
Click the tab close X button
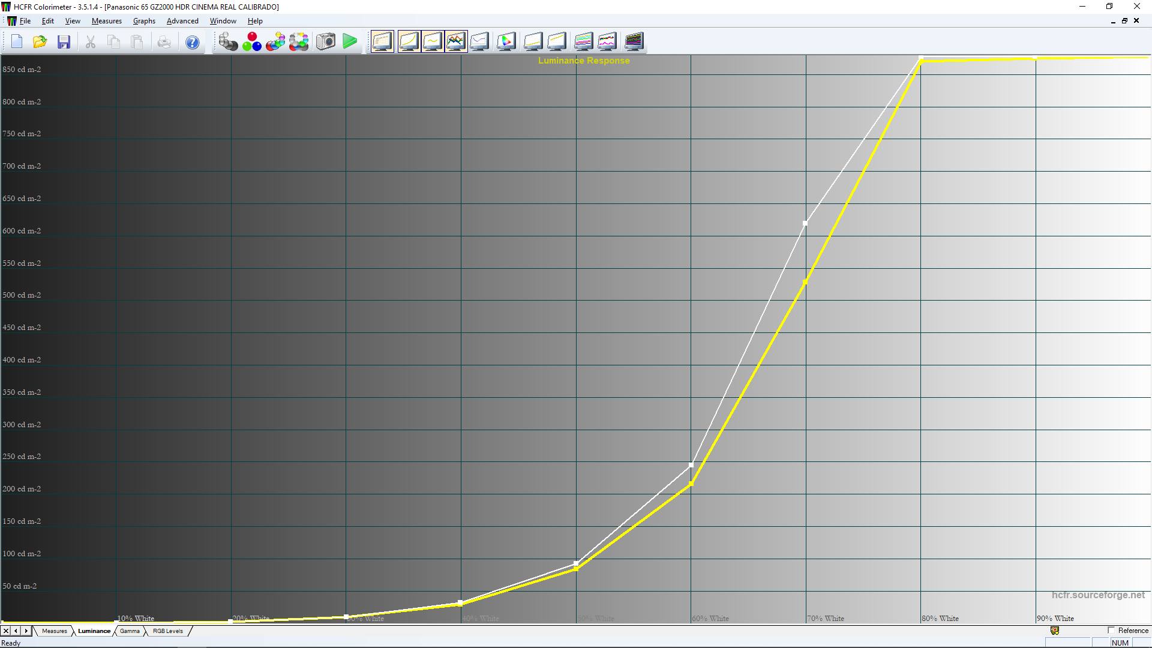(x=6, y=631)
